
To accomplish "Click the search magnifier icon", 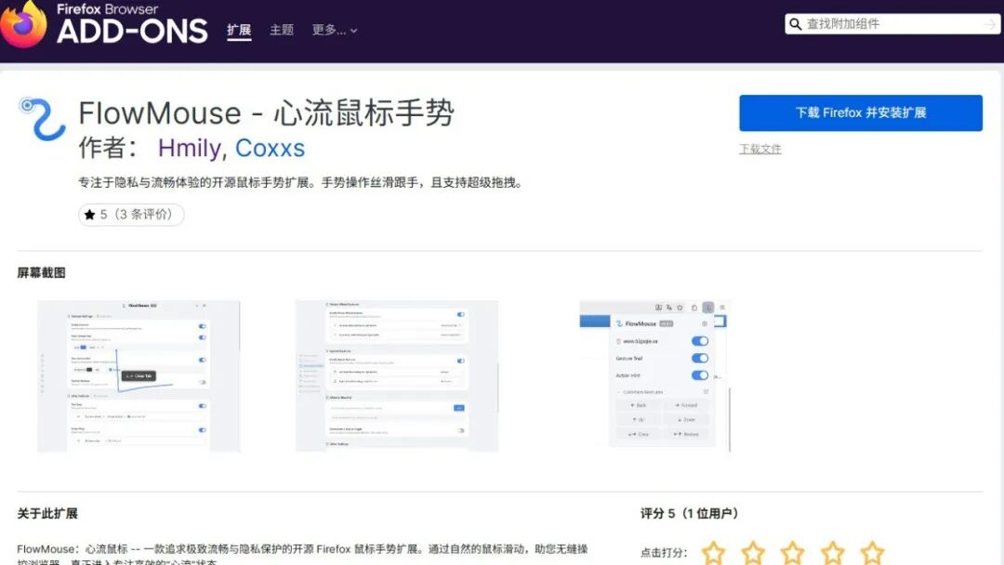I will [795, 24].
